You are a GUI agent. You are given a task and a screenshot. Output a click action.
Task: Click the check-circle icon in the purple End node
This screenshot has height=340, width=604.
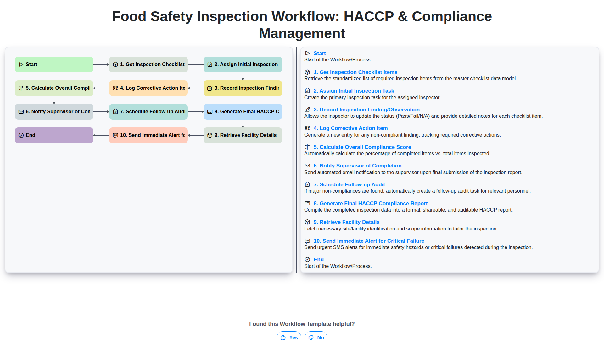(x=21, y=135)
